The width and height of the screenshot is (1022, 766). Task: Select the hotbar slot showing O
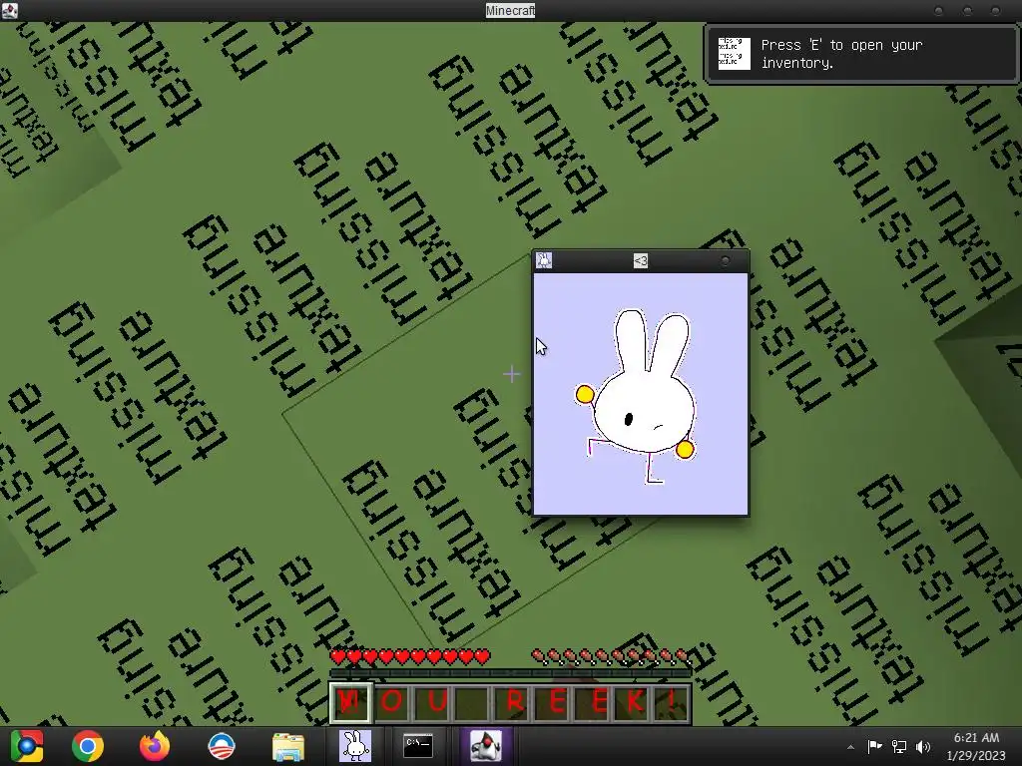391,702
